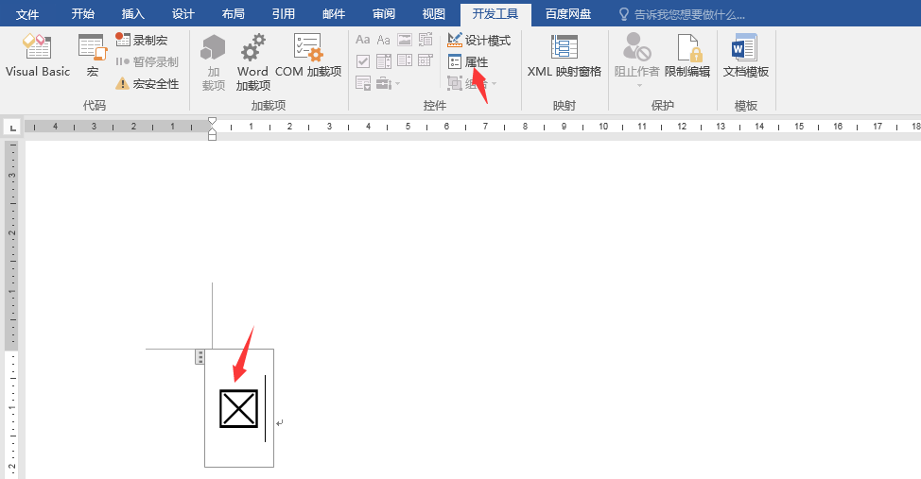Open 宏安全性 macro security settings
Screen dimensions: 921x479
click(x=147, y=83)
